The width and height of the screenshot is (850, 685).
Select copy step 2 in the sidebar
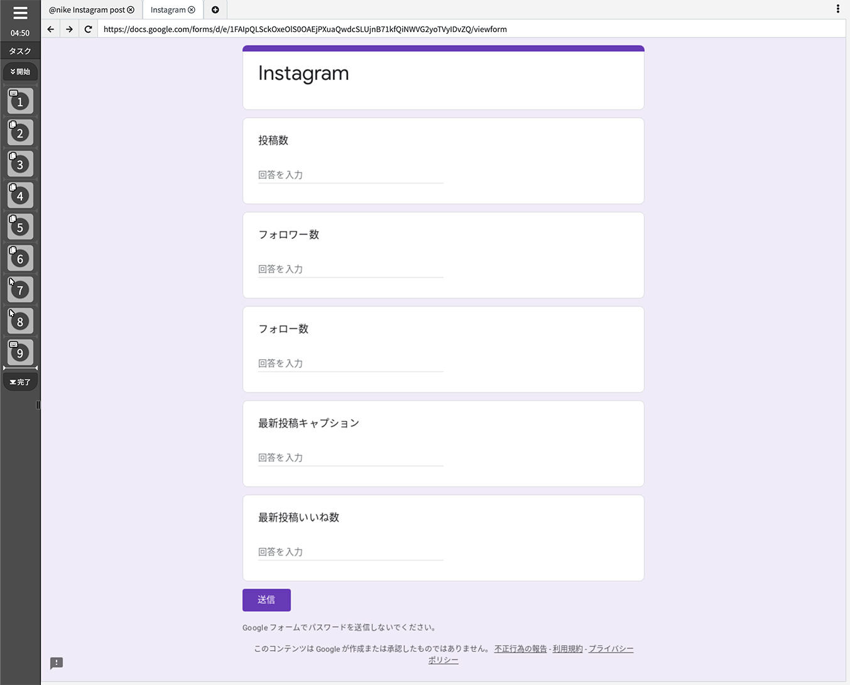coord(19,133)
